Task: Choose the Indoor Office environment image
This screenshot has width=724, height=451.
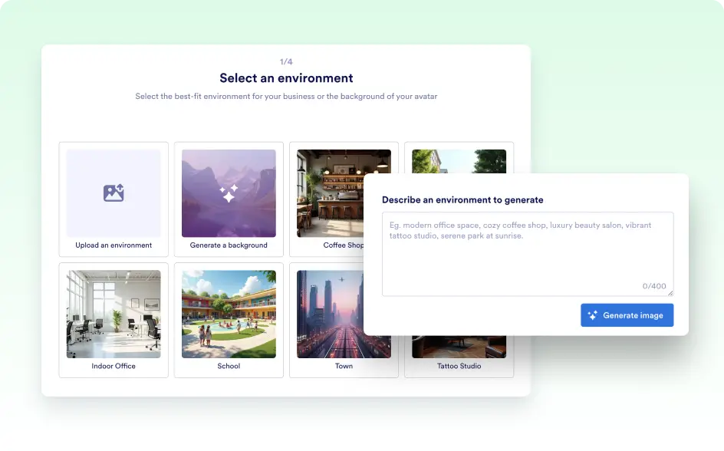Action: pyautogui.click(x=114, y=314)
